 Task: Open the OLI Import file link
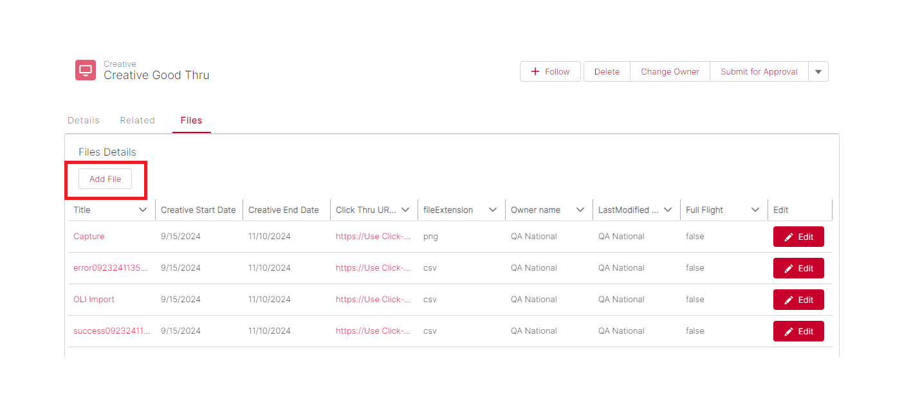point(94,299)
